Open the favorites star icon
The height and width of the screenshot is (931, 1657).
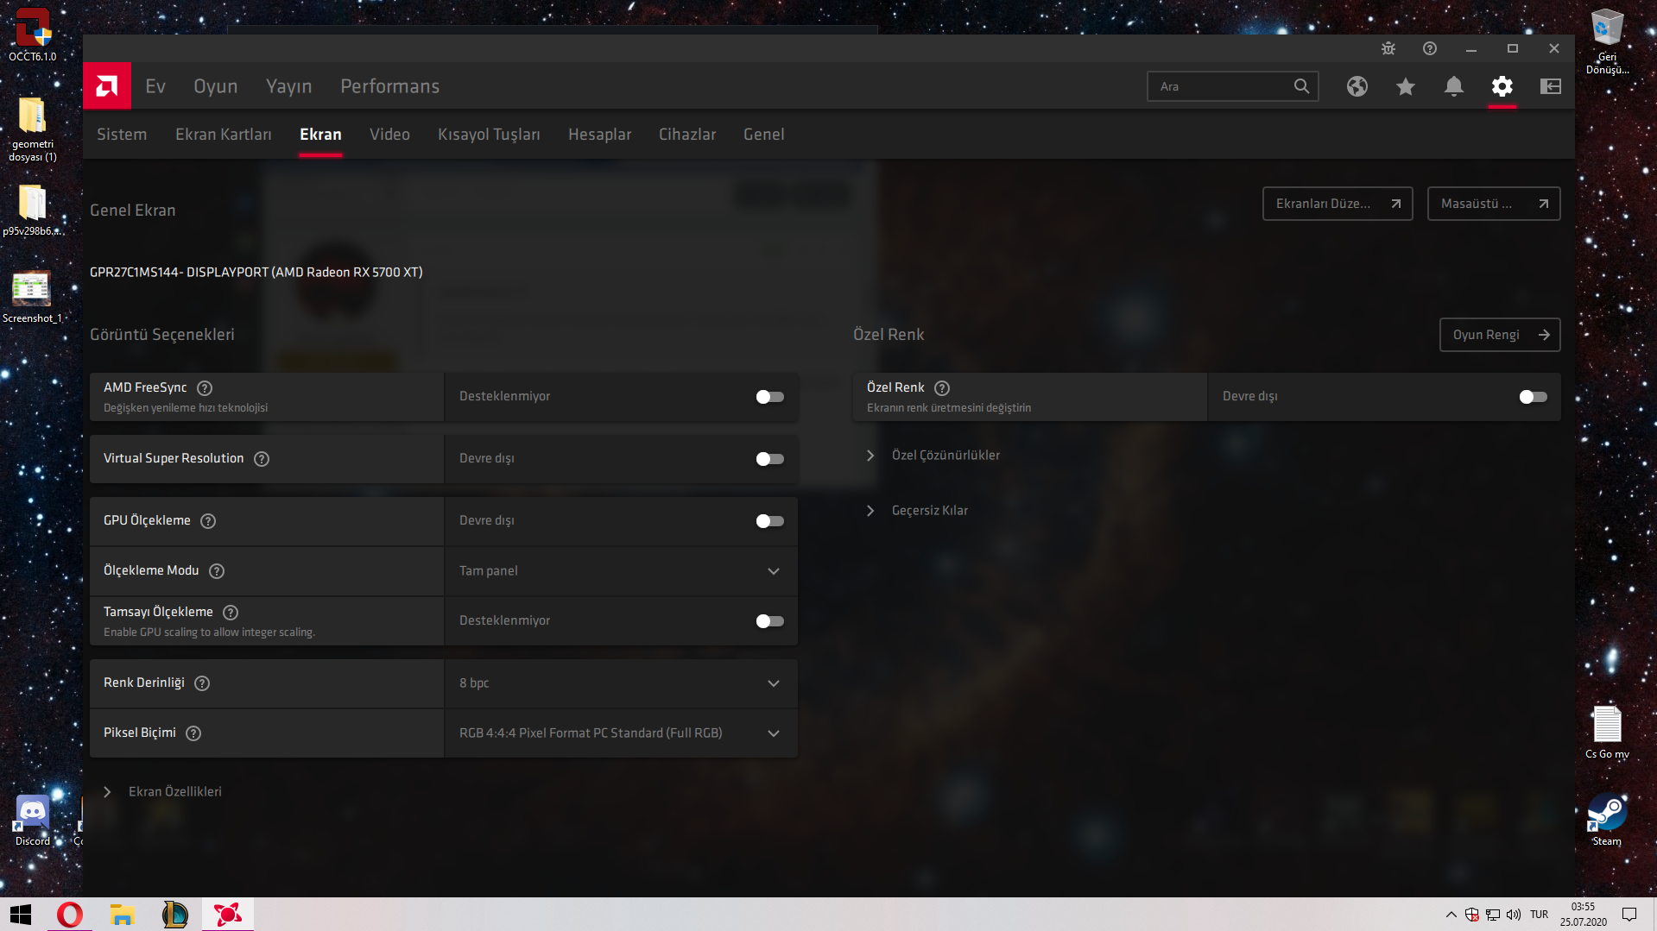click(1406, 86)
